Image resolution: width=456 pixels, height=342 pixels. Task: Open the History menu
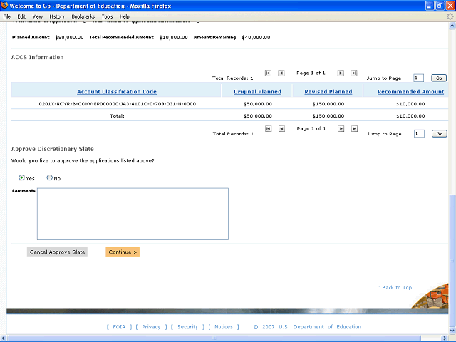[x=57, y=16]
